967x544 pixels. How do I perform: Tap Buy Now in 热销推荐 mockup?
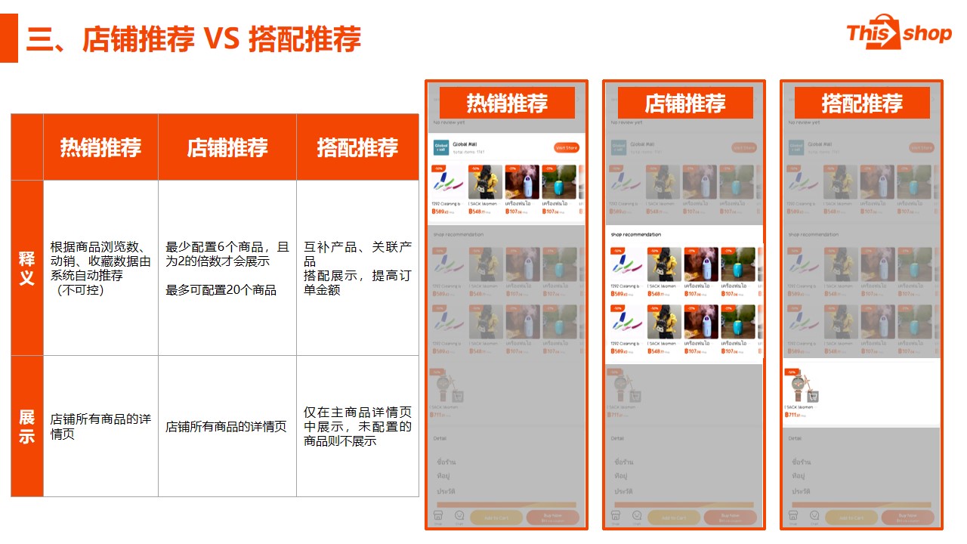(552, 518)
